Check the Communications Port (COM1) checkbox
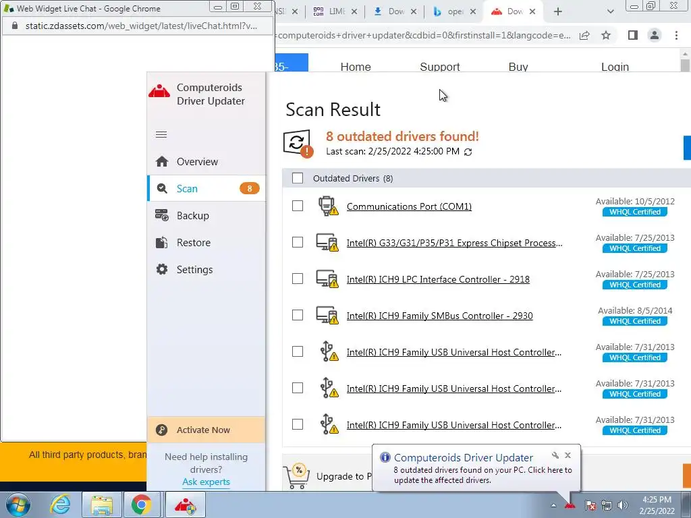691x518 pixels. click(298, 206)
